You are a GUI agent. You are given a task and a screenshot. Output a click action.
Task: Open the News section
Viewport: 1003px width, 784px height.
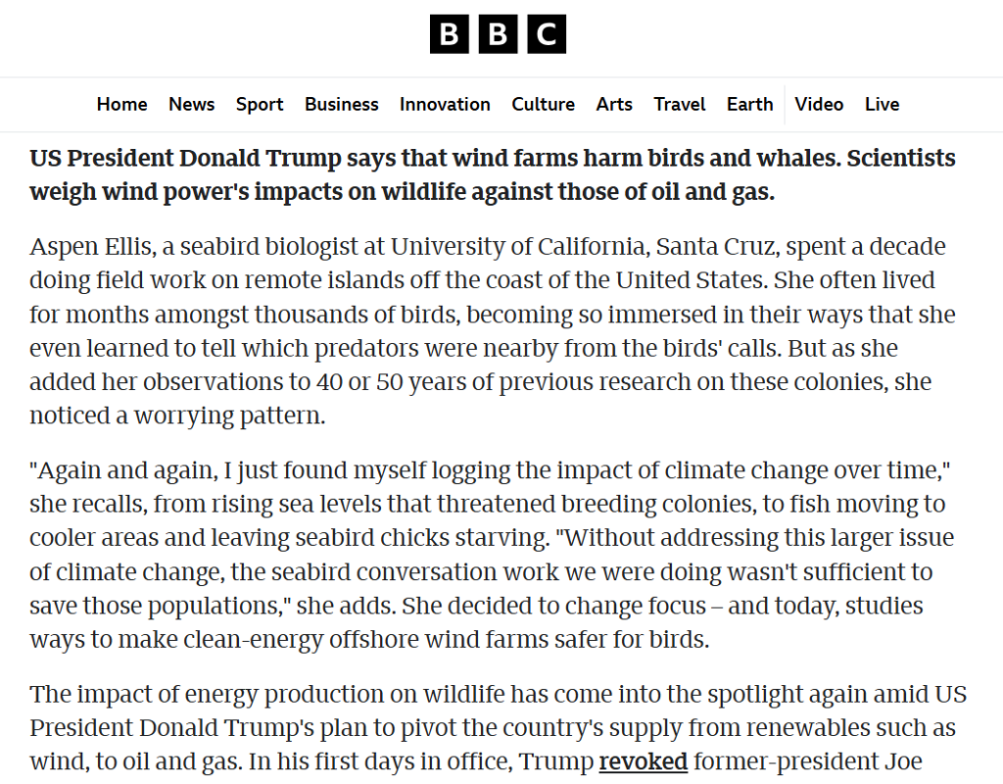191,104
